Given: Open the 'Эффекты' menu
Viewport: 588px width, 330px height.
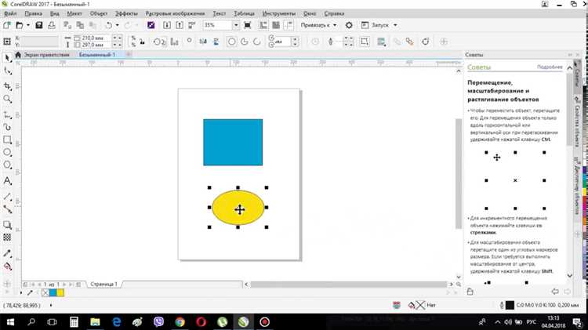Looking at the screenshot, I should click(x=125, y=13).
